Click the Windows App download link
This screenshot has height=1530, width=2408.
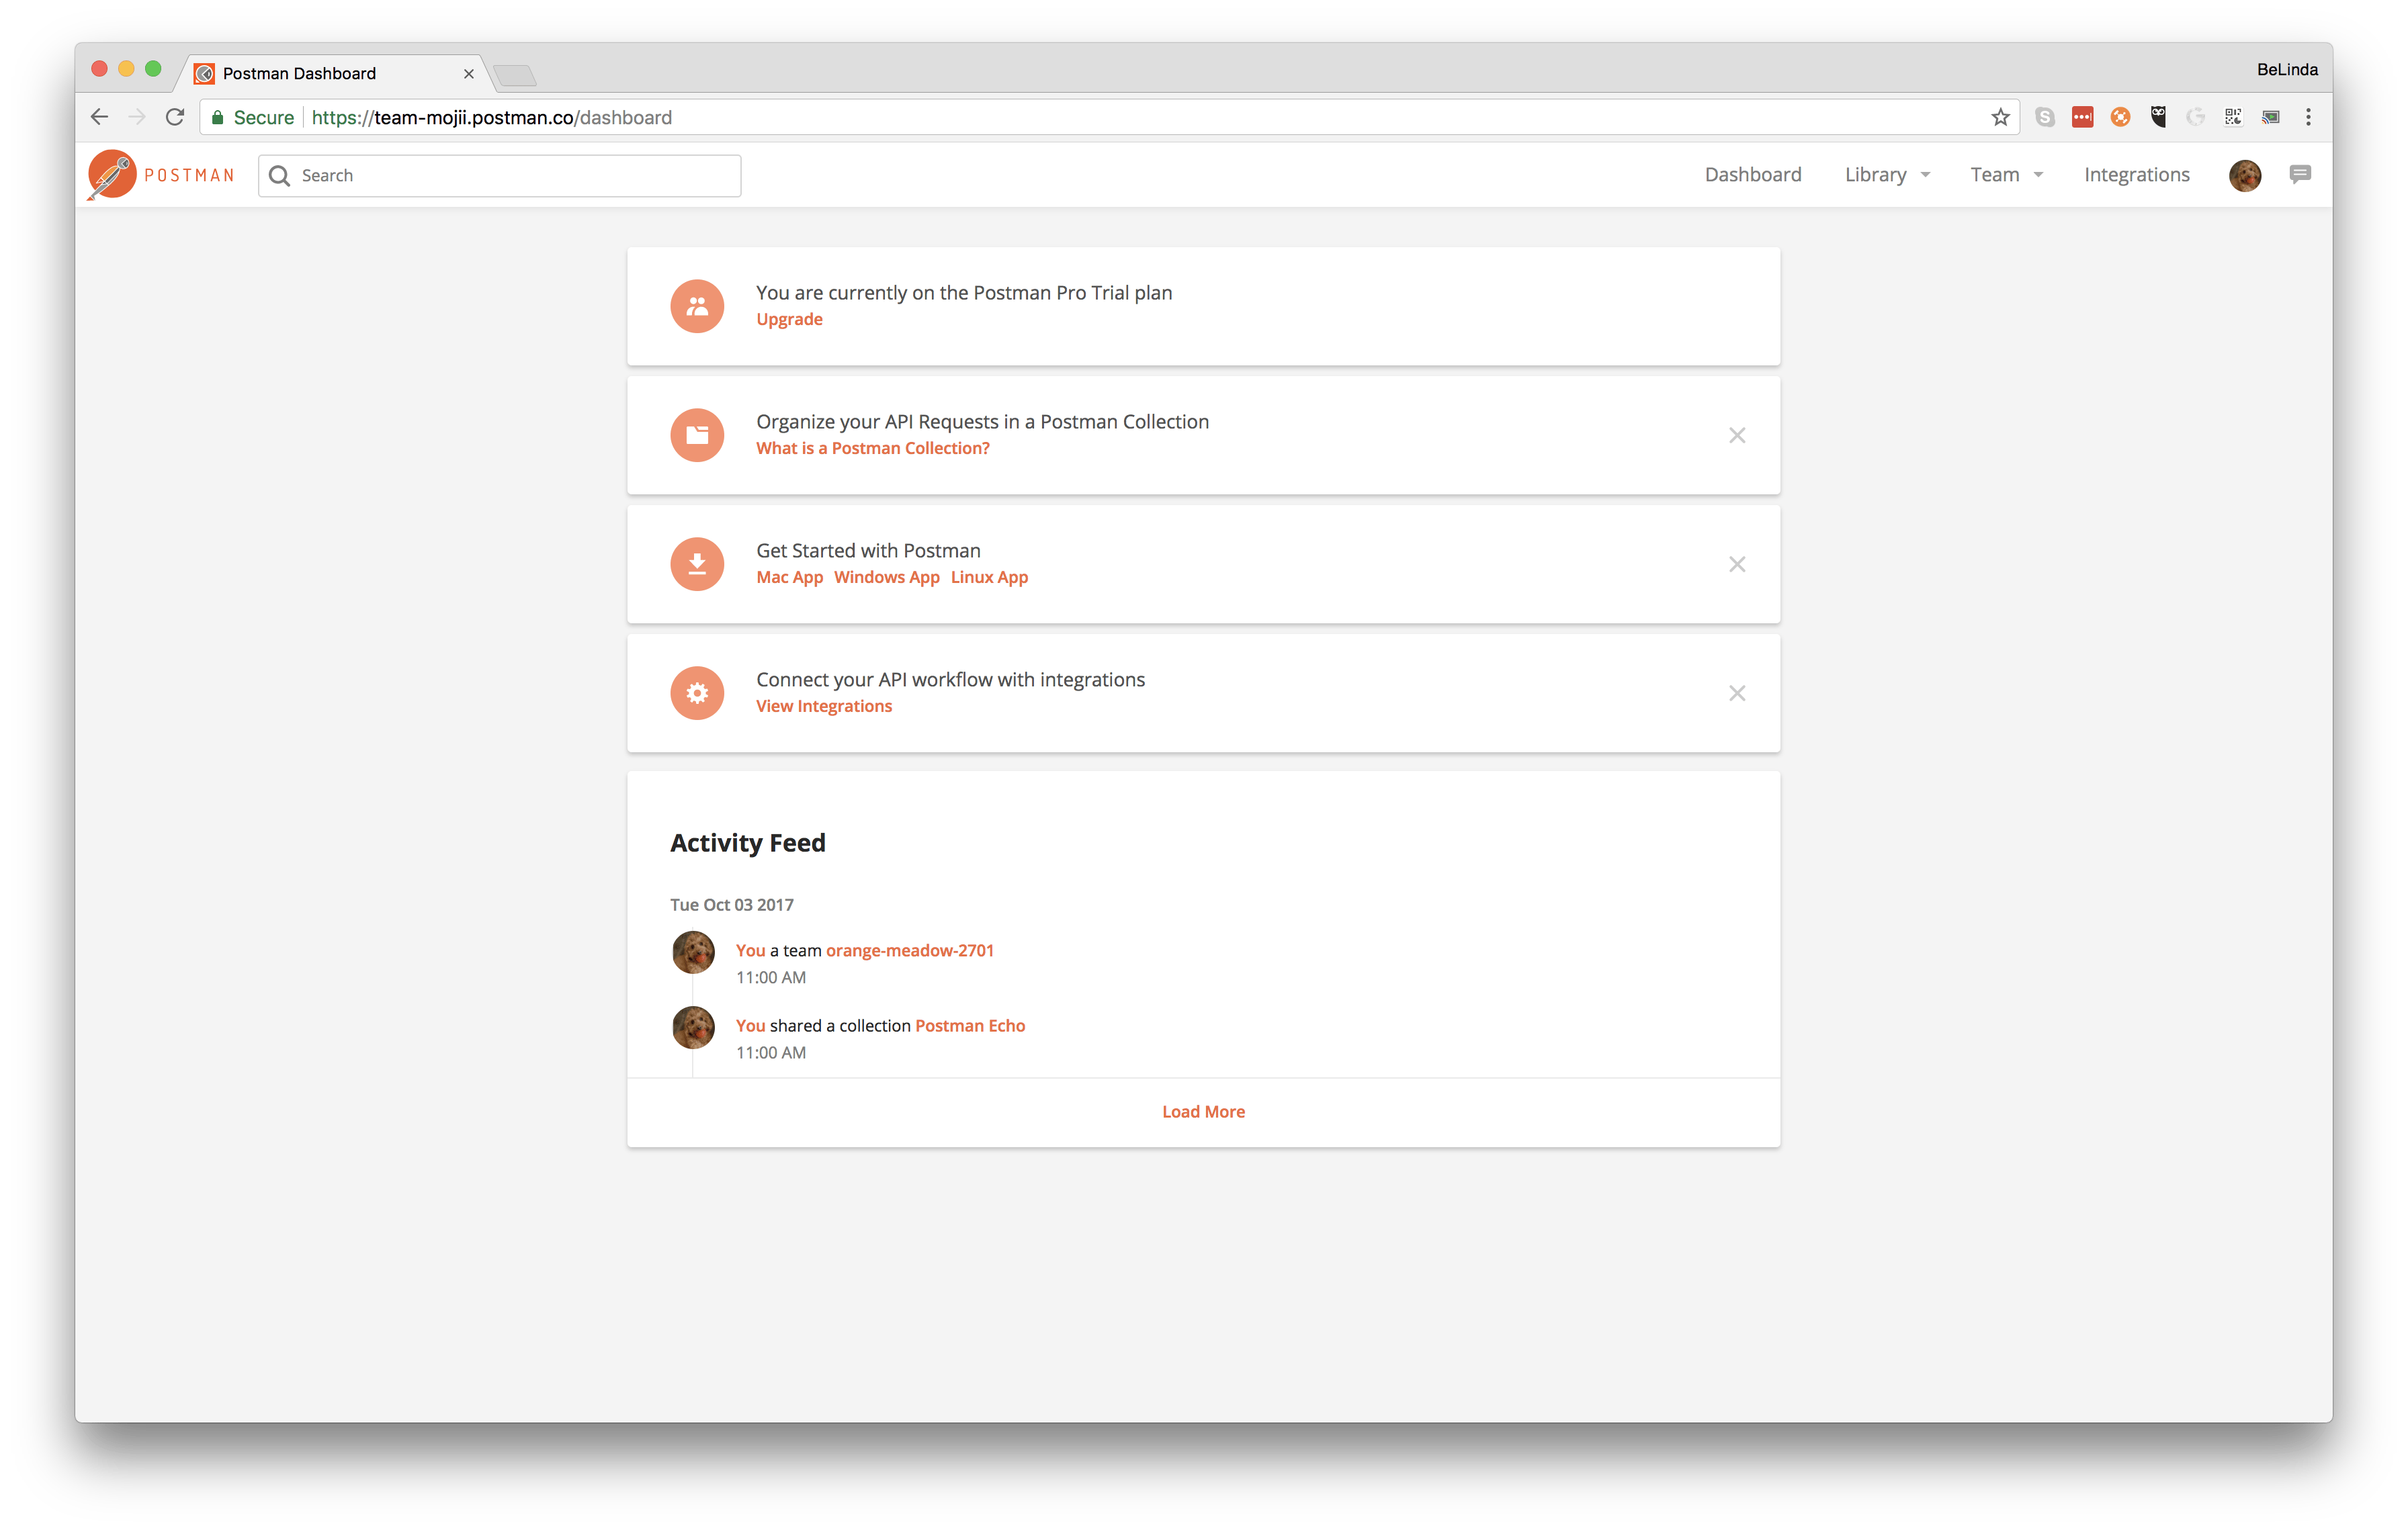[x=887, y=577]
